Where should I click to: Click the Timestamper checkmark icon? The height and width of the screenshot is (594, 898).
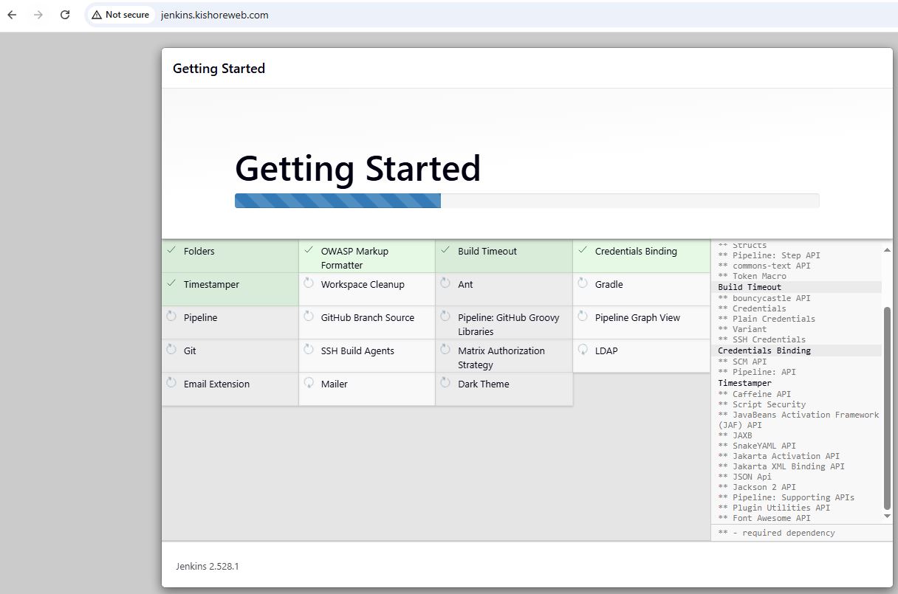171,283
